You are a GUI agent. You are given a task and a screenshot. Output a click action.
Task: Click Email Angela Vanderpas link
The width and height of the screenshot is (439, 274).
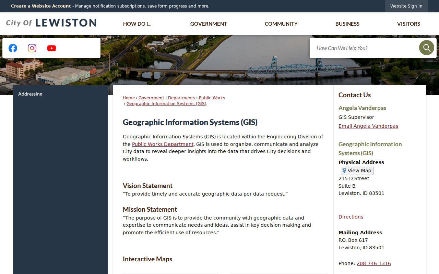click(368, 126)
